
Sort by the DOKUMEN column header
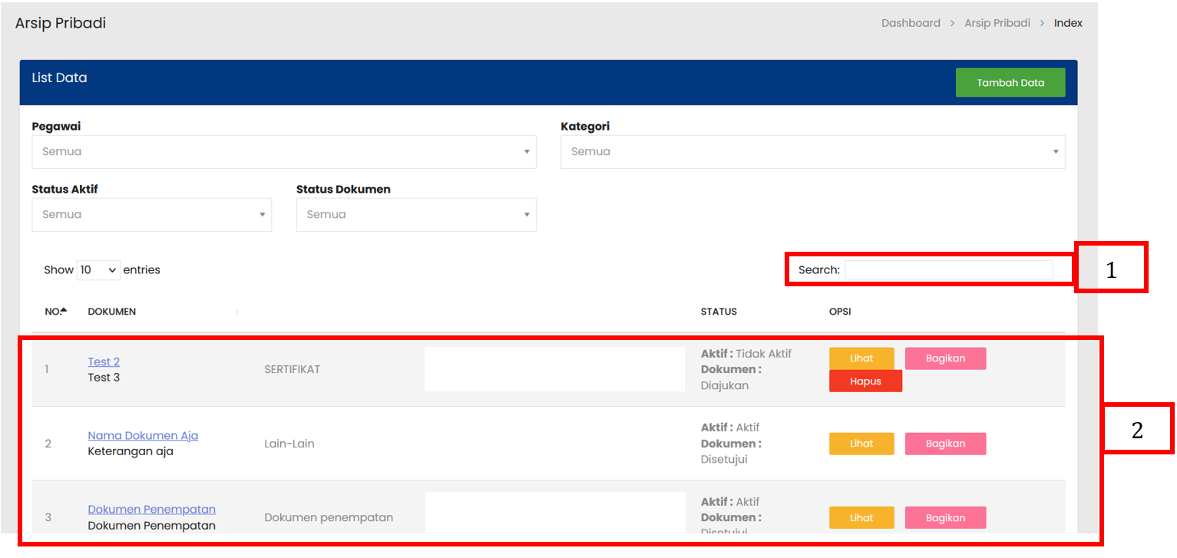tap(112, 312)
